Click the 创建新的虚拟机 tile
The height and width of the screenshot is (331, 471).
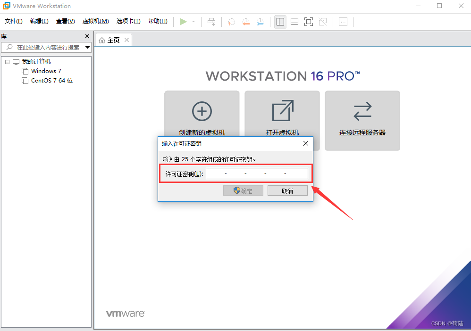pos(202,114)
